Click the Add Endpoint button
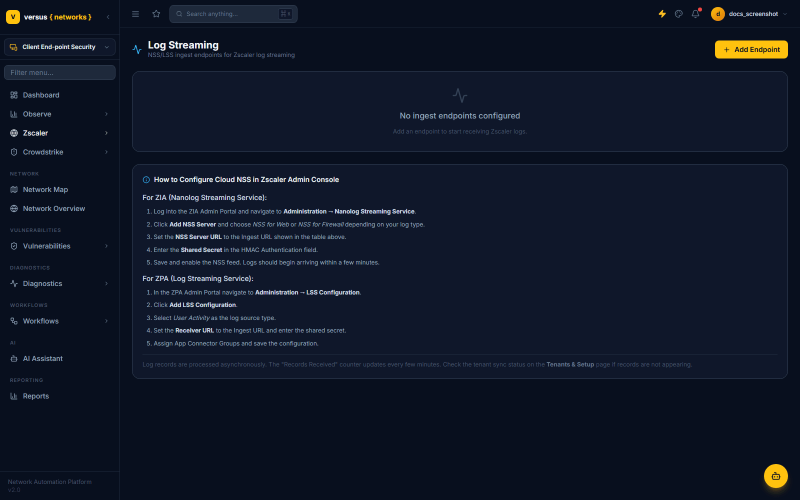This screenshot has height=500, width=800. [751, 49]
